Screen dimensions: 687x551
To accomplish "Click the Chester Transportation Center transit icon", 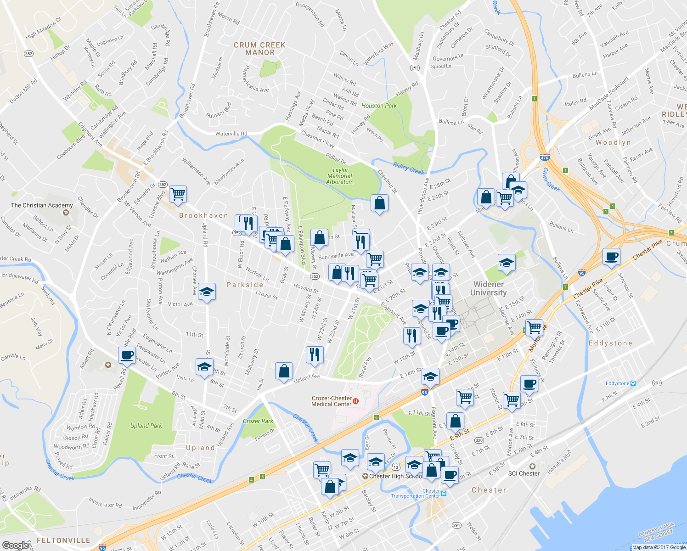I will click(x=444, y=494).
